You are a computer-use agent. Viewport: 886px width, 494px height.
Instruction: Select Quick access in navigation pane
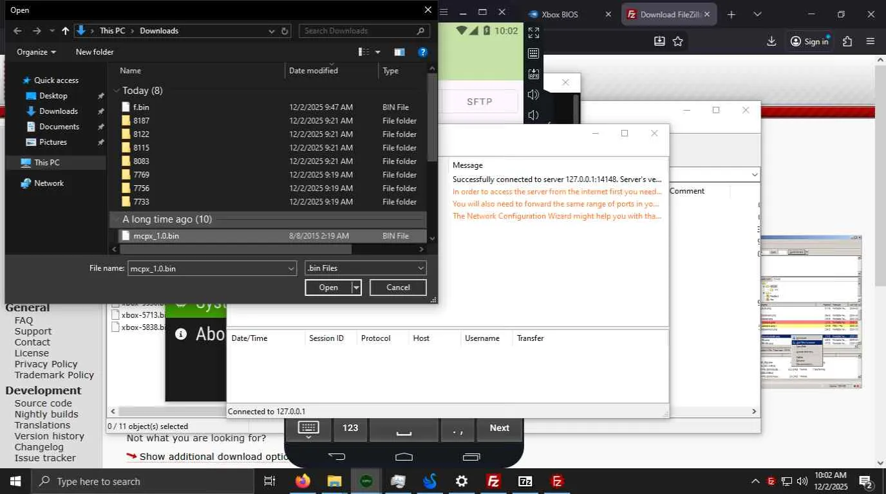[56, 80]
